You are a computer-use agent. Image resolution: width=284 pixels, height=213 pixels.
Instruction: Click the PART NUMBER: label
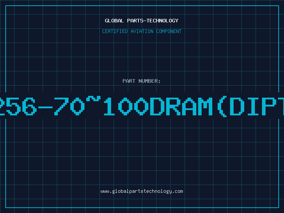click(142, 81)
